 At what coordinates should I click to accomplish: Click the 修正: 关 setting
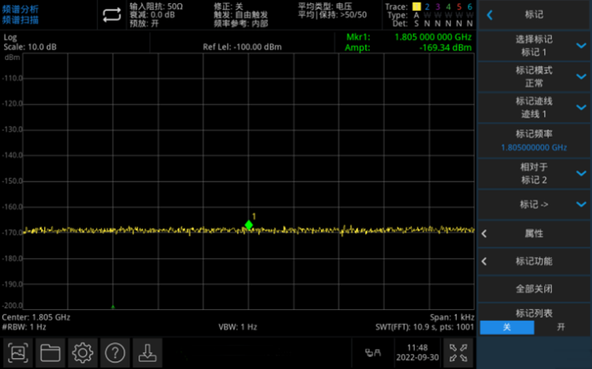click(x=228, y=7)
